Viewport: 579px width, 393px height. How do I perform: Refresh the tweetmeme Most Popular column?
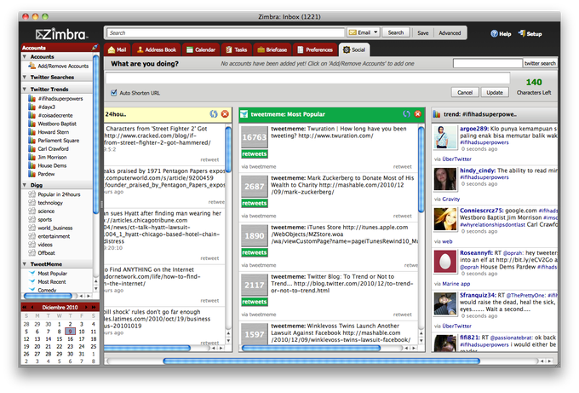coord(406,114)
